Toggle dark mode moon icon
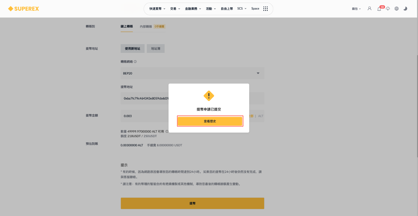The height and width of the screenshot is (216, 418). pos(405,9)
